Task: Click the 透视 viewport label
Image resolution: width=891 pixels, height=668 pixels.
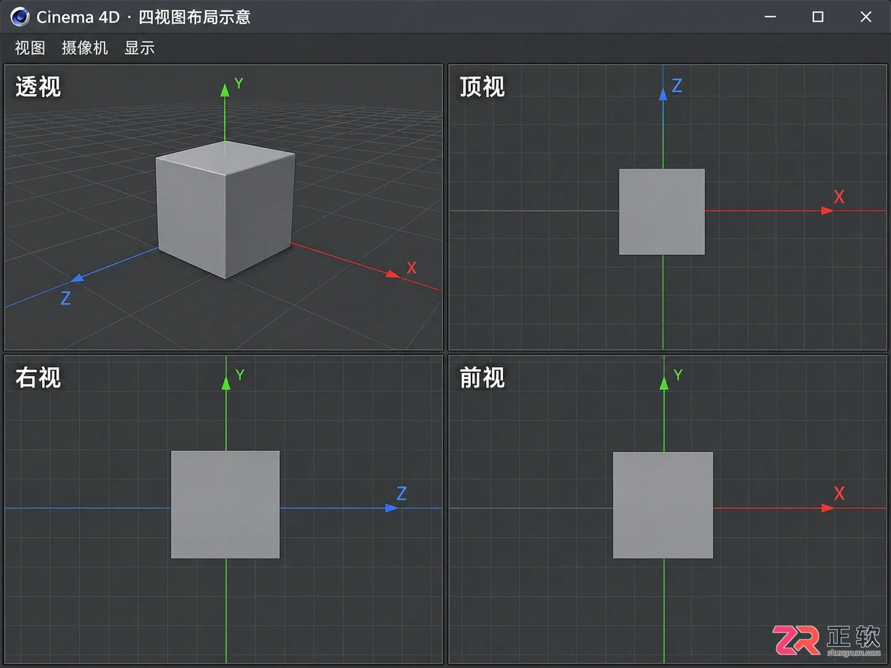Action: click(38, 87)
